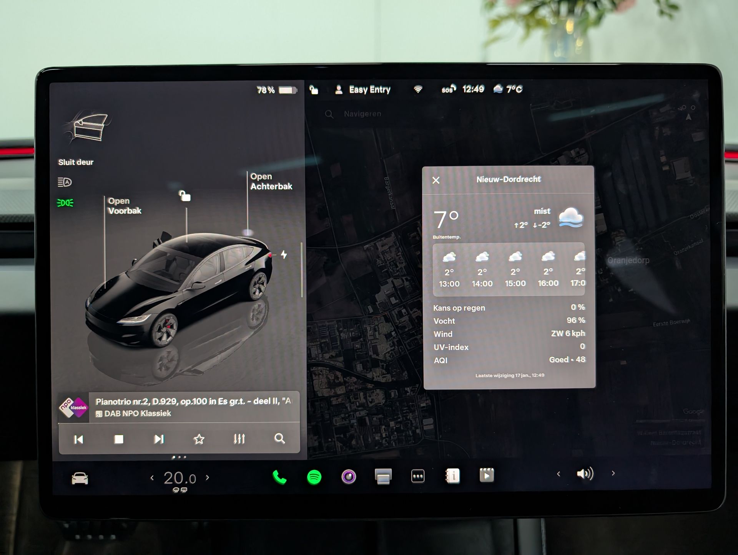Open the dashcam camera app
This screenshot has width=738, height=555.
(349, 477)
